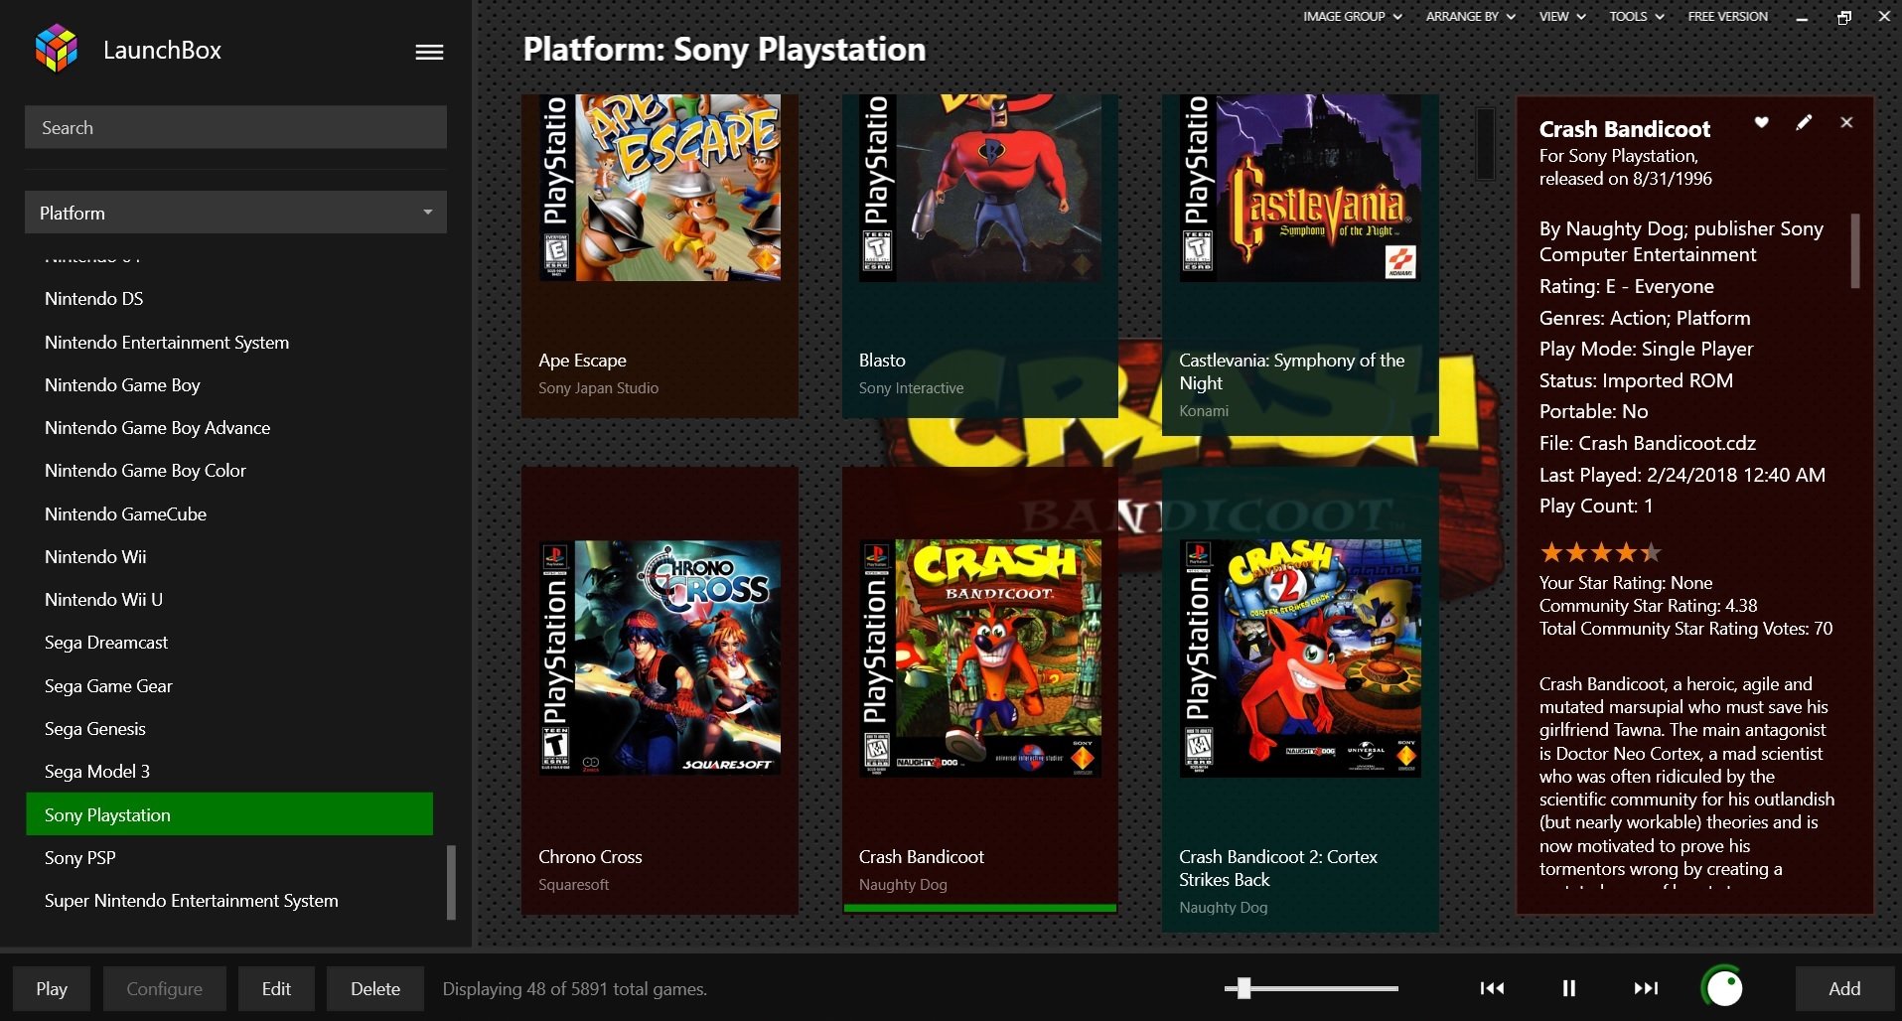1902x1021 pixels.
Task: Open the View menu
Action: point(1561,17)
